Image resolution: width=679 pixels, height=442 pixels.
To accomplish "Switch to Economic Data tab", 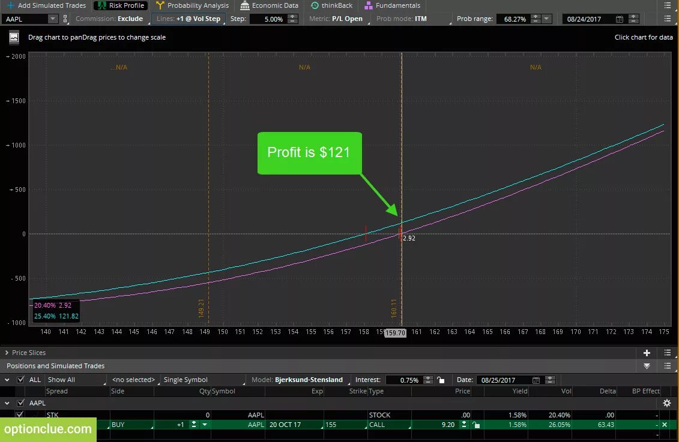I will pyautogui.click(x=270, y=5).
